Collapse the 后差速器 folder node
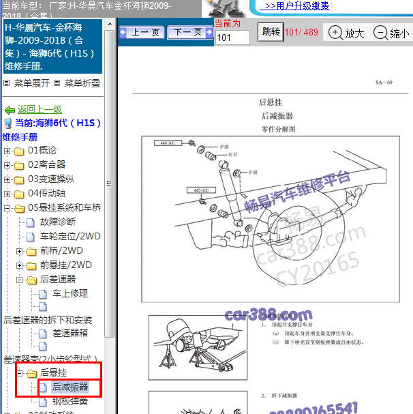This screenshot has height=414, width=413. 19,280
